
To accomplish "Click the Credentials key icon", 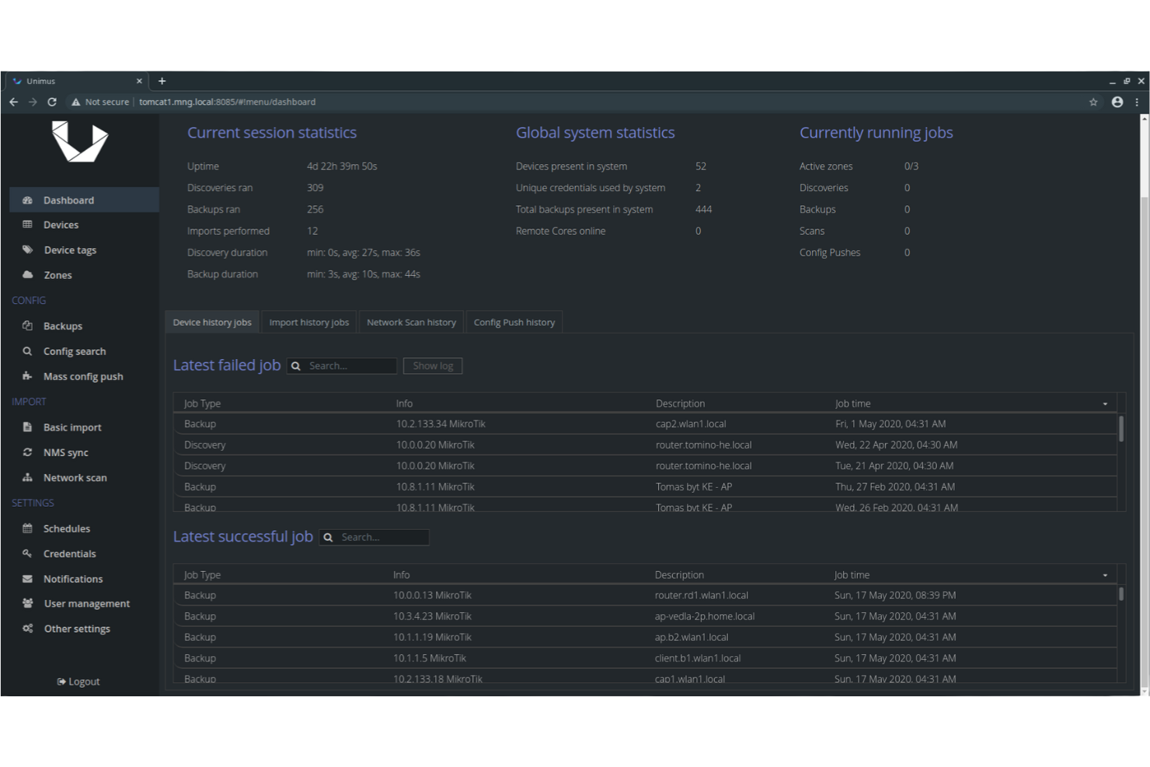I will pos(27,553).
